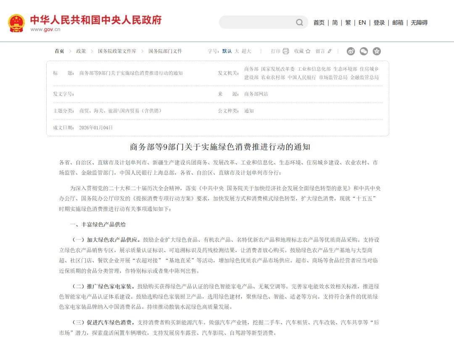Image resolution: width=454 pixels, height=342 pixels.
Task: Click the 政策 breadcrumb link
Action: coord(81,51)
